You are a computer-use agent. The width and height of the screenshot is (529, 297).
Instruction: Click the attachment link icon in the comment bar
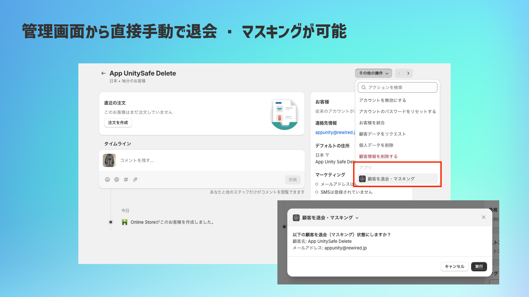135,180
